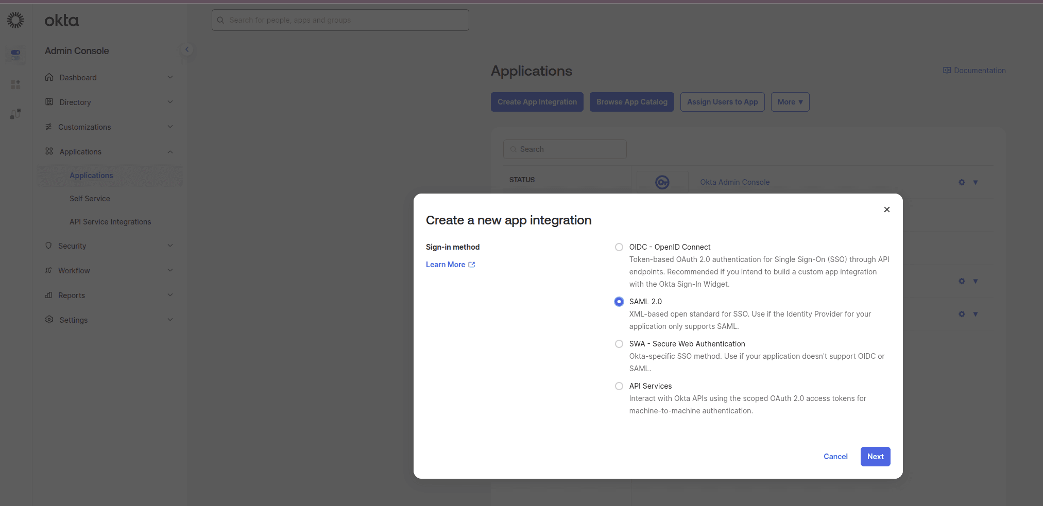Click the Documentation book icon
This screenshot has height=506, width=1043.
click(947, 70)
